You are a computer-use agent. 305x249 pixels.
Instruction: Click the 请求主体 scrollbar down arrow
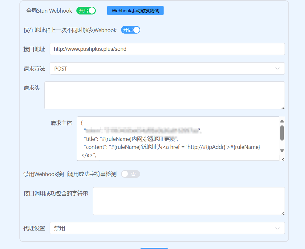click(x=282, y=151)
